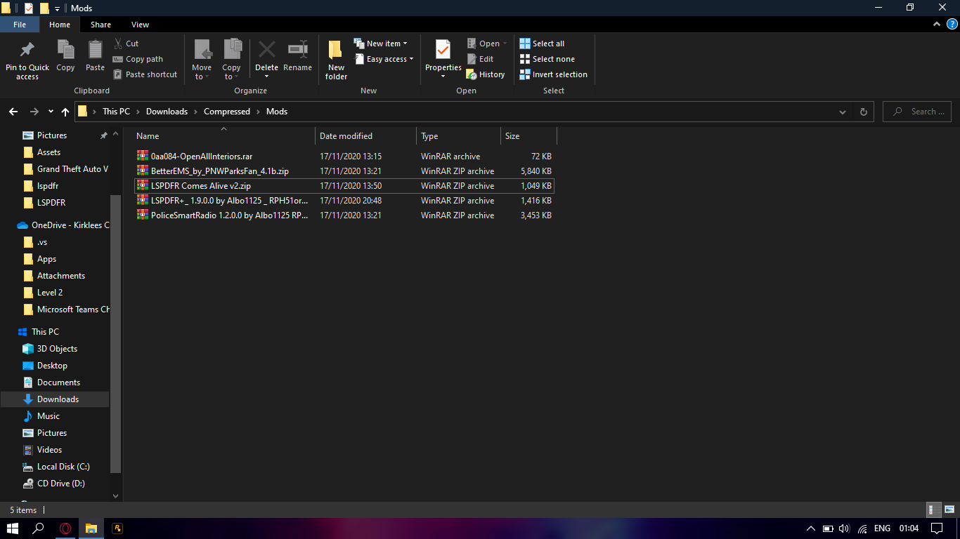Screen dimensions: 960x539
Task: Click Invert selection button
Action: pyautogui.click(x=553, y=74)
